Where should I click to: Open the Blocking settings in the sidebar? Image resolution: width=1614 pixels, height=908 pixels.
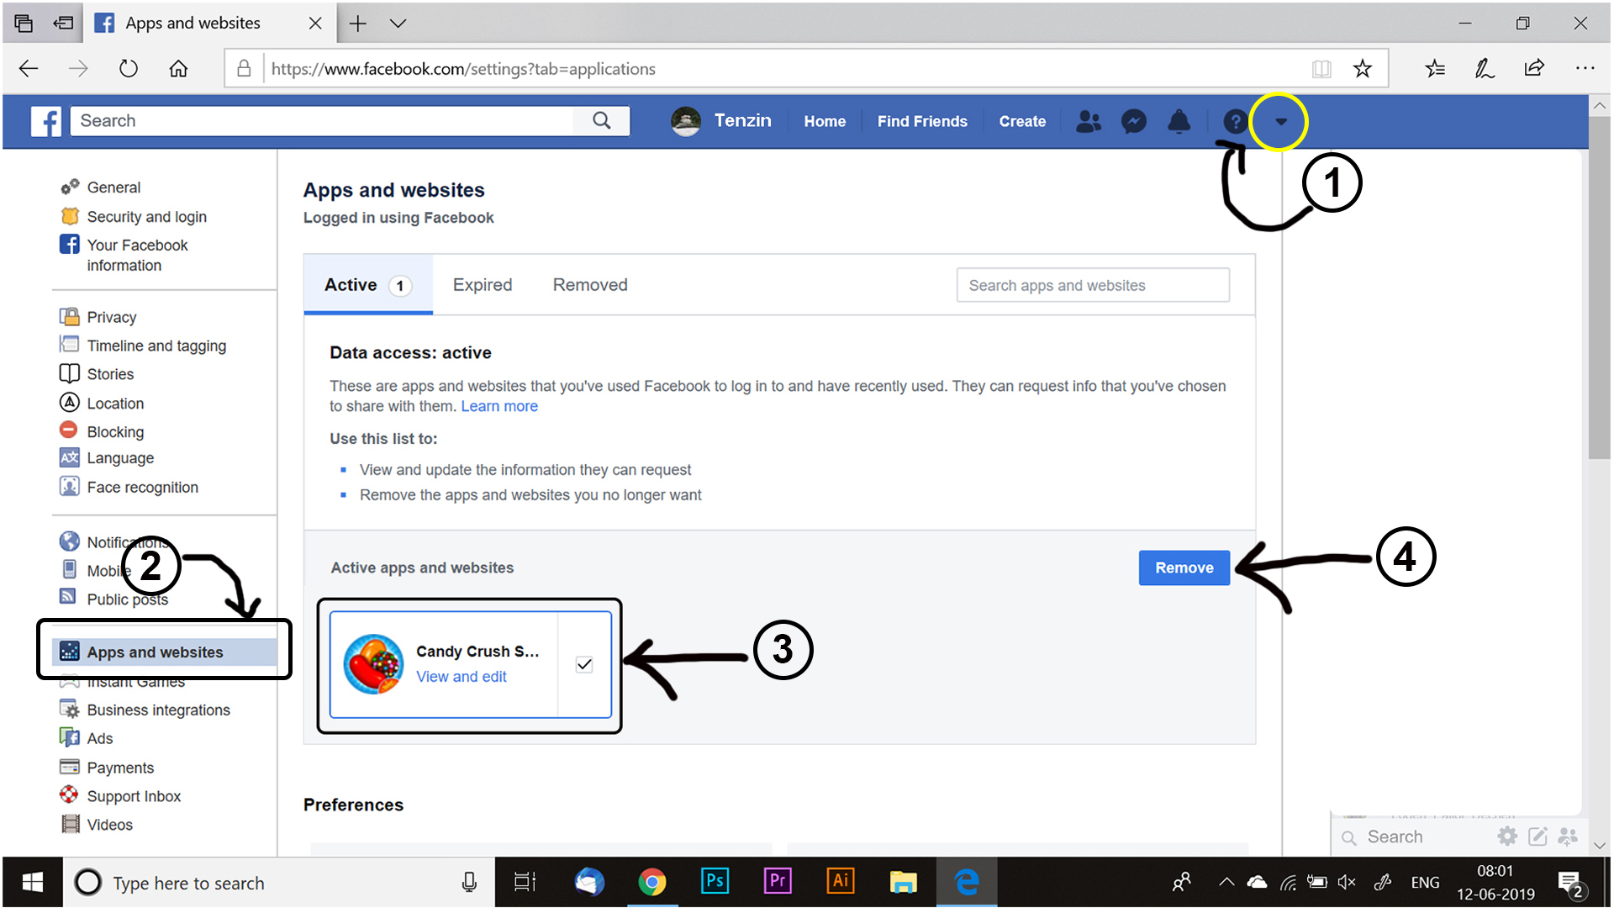pyautogui.click(x=114, y=431)
